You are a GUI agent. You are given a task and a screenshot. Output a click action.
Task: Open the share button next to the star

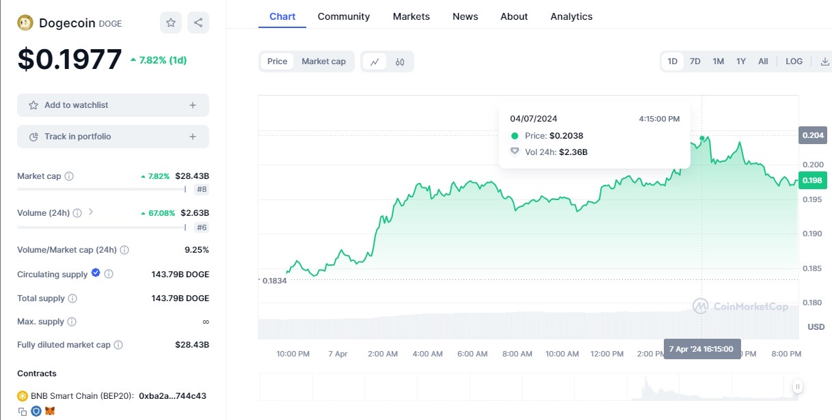(x=198, y=23)
